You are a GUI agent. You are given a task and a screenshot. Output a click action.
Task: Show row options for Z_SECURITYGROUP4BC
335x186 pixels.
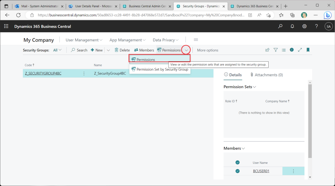click(84, 73)
